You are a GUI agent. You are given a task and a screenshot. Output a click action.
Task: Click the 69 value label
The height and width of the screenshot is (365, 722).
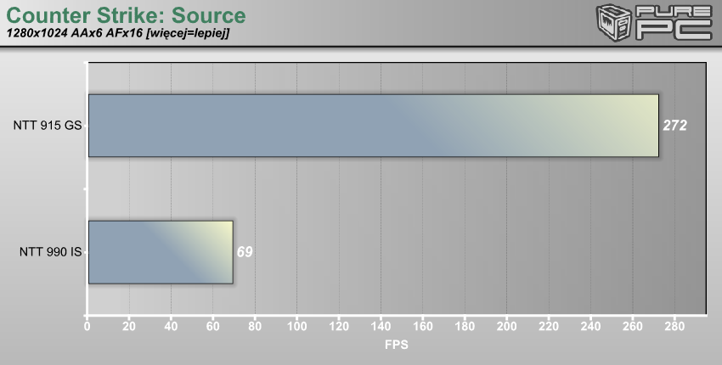pos(245,252)
